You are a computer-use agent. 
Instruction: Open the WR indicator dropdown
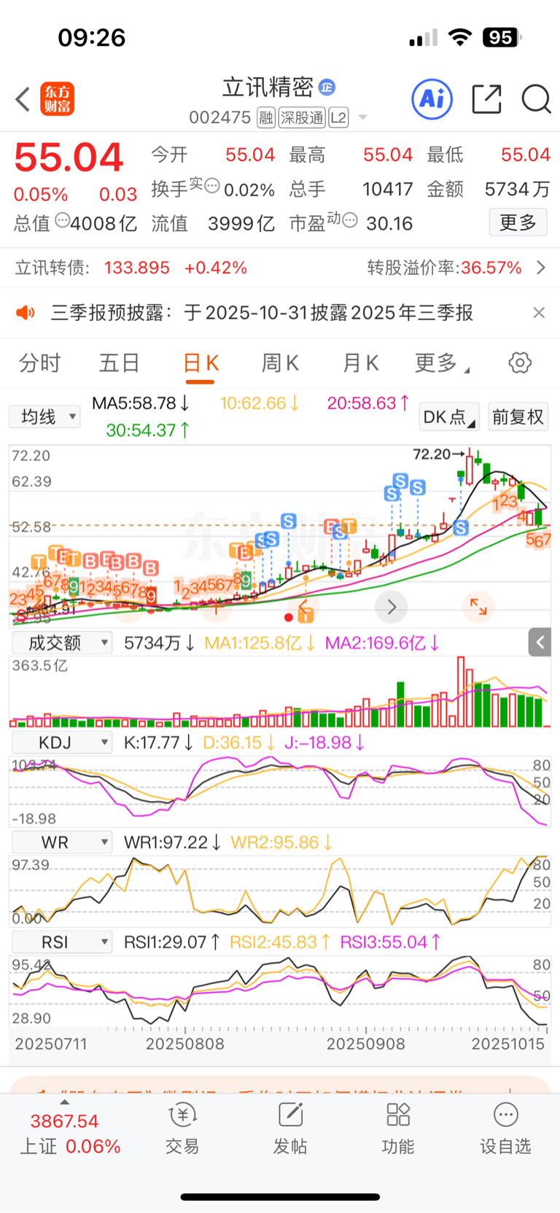click(x=62, y=842)
